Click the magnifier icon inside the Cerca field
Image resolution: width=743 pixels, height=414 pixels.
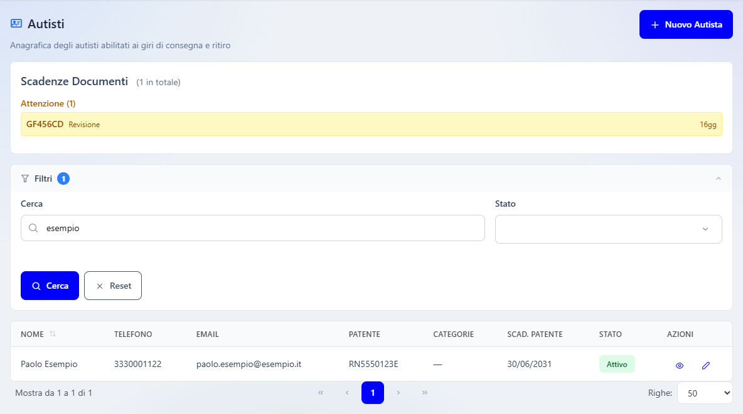pyautogui.click(x=33, y=228)
